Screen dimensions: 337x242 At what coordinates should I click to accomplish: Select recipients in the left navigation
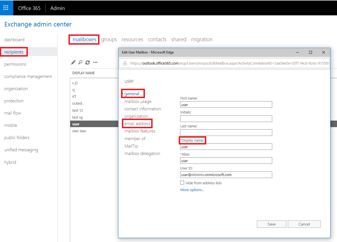(14, 52)
